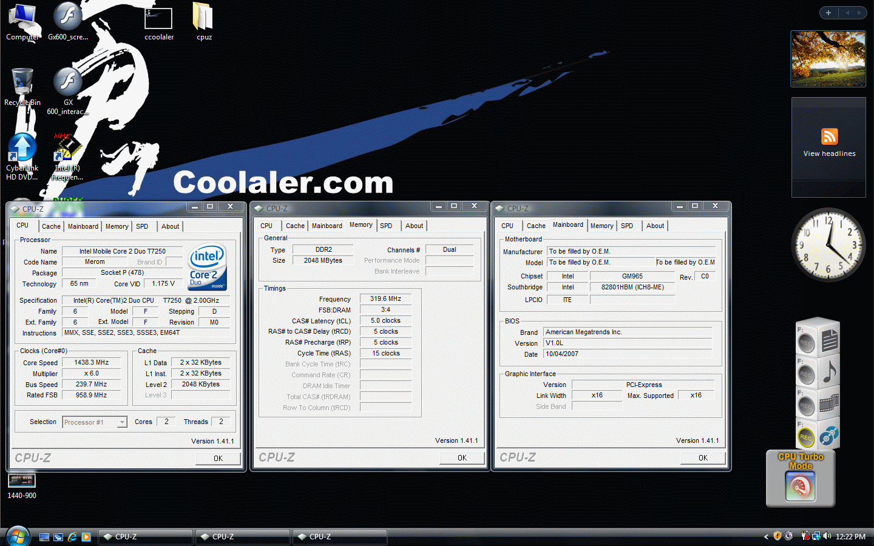Click the Multiplier value x 6.0

tap(92, 373)
